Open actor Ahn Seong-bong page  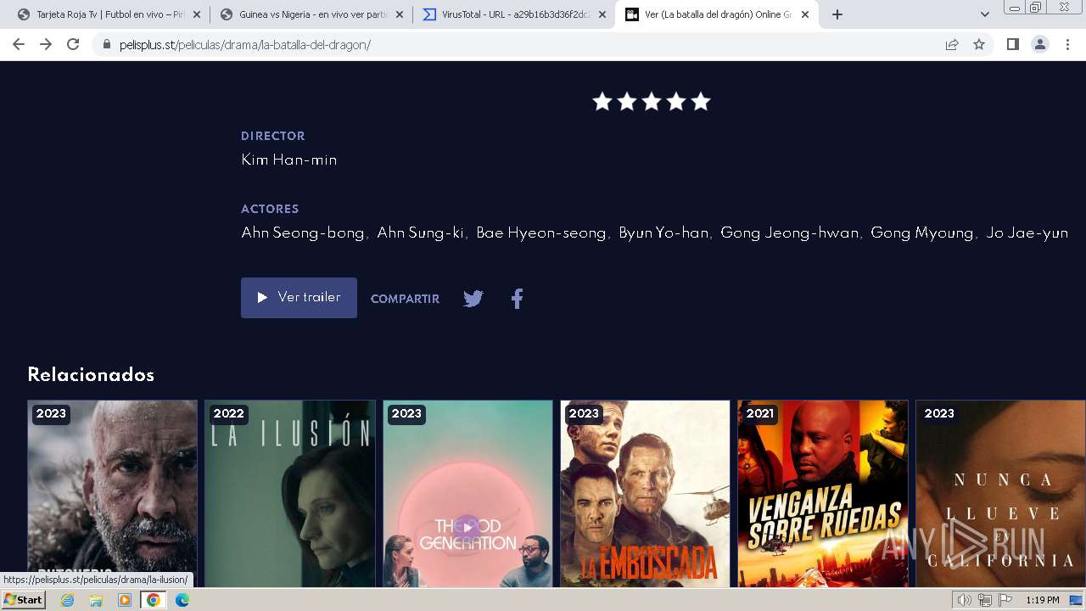click(x=303, y=233)
